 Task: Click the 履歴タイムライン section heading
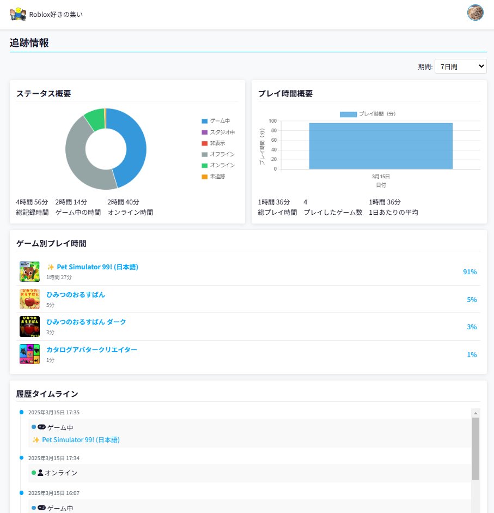tap(47, 394)
